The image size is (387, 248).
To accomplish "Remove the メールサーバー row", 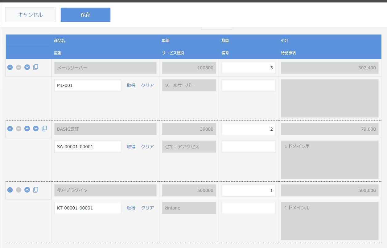I will point(19,67).
